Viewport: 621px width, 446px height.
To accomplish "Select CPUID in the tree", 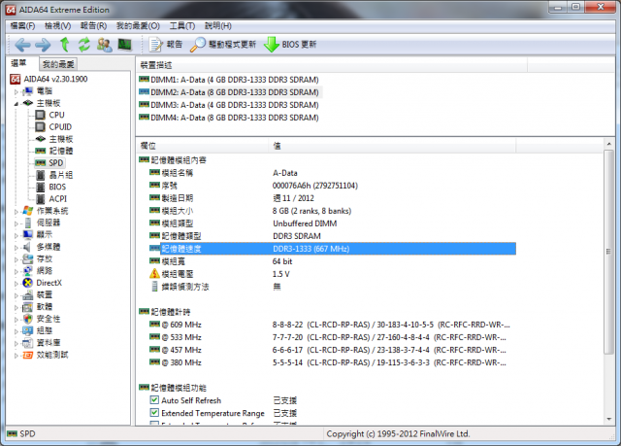I will pos(60,127).
